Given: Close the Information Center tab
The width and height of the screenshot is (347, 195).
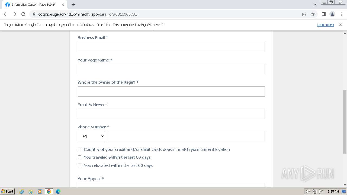Looking at the screenshot, I should click(x=63, y=5).
